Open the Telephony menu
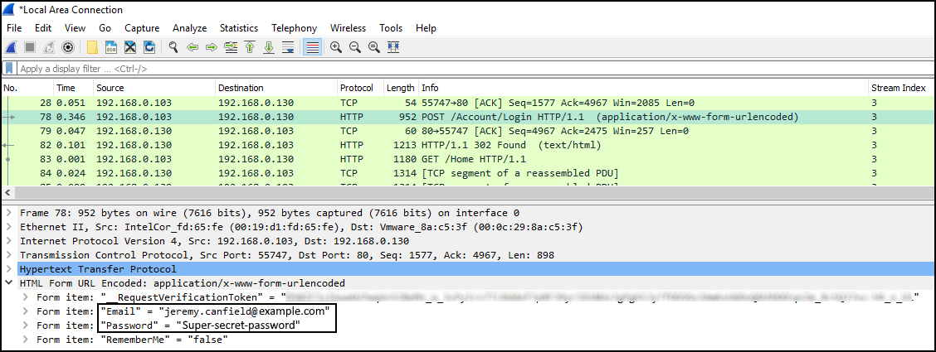The width and height of the screenshot is (936, 352). coord(294,28)
